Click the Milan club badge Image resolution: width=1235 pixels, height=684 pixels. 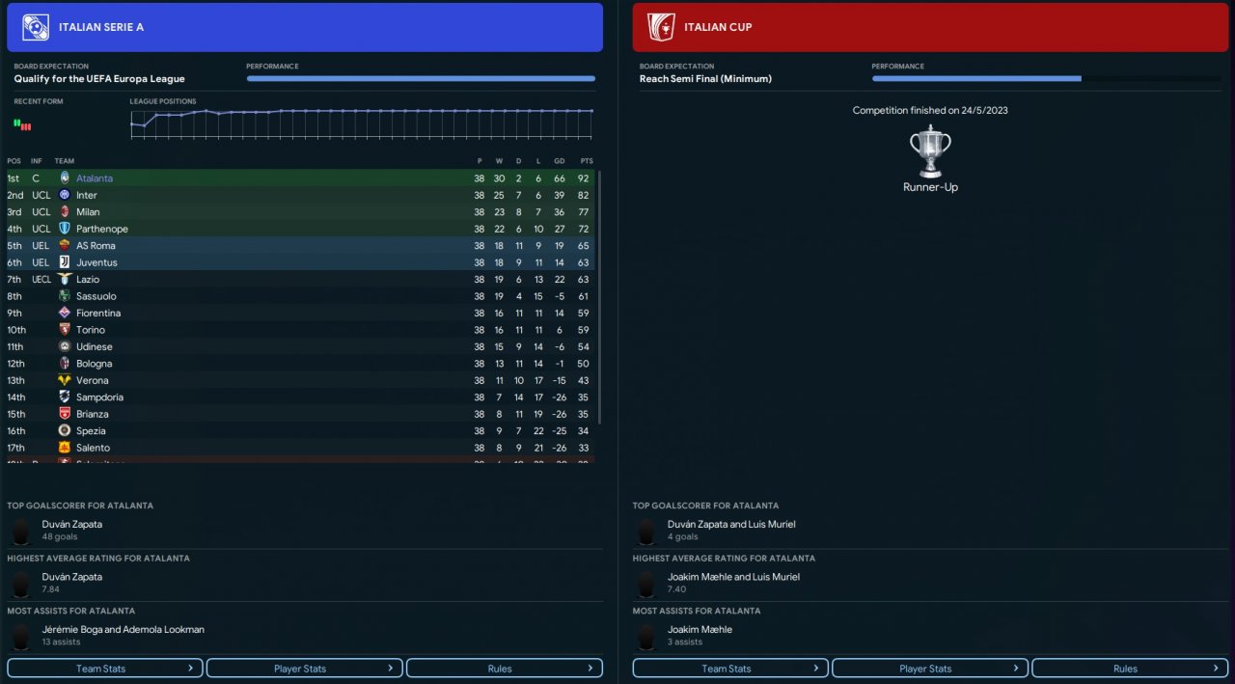pos(65,212)
